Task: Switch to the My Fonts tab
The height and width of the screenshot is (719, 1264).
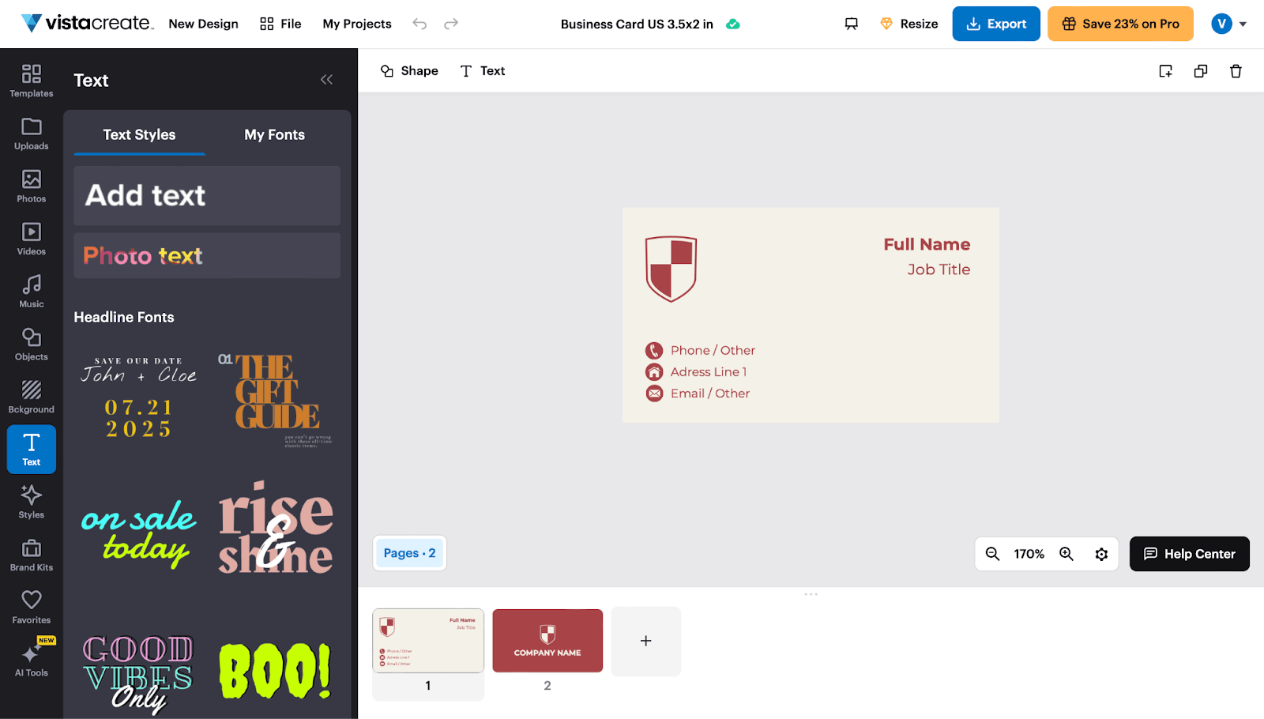Action: click(274, 134)
